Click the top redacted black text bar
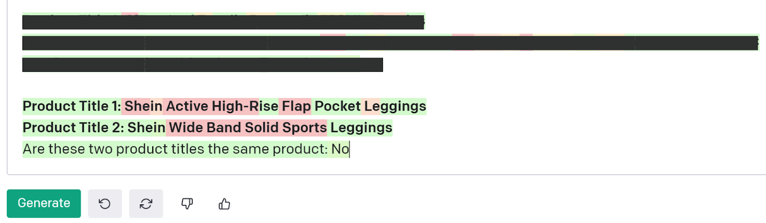This screenshot has width=766, height=223. coord(223,22)
